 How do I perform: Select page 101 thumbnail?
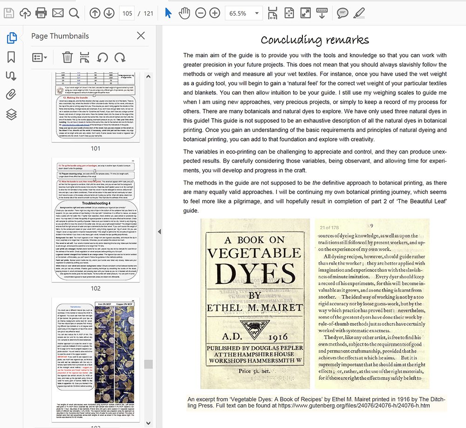96,107
